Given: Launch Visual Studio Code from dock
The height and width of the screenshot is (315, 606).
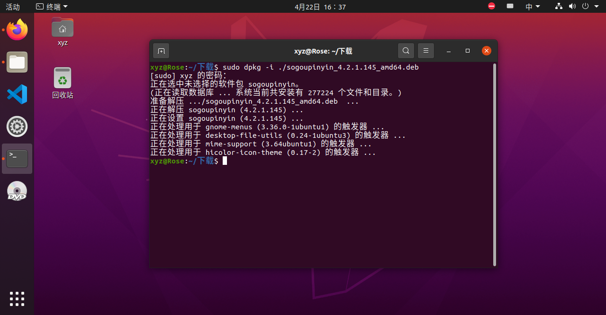Looking at the screenshot, I should tap(17, 94).
